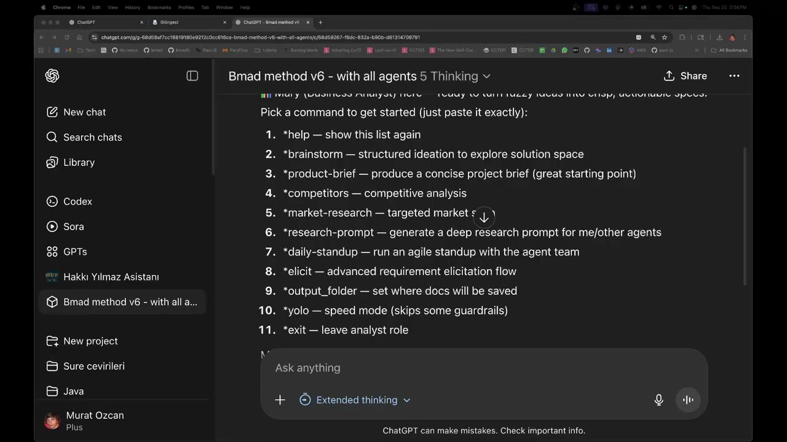The image size is (787, 442).
Task: Click the *daily-standup list item
Action: point(431,252)
